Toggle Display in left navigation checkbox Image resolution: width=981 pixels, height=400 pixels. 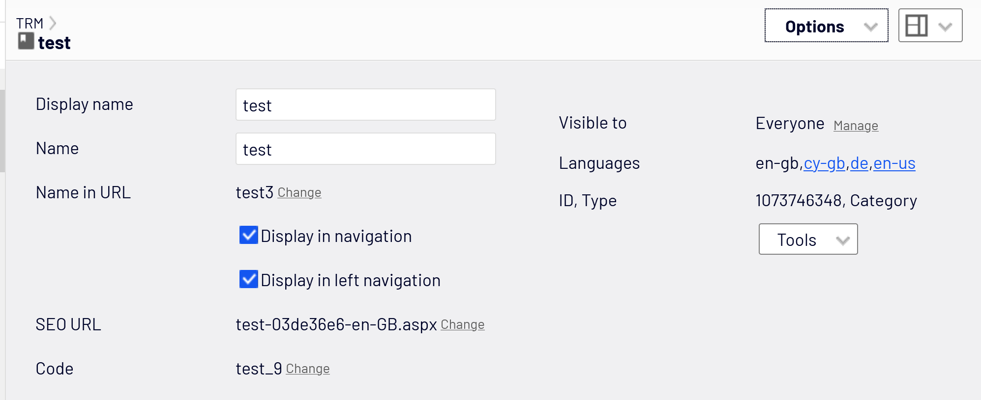pos(249,279)
